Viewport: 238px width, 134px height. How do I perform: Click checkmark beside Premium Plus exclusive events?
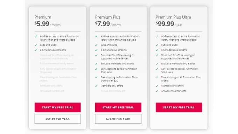[x=96, y=64]
